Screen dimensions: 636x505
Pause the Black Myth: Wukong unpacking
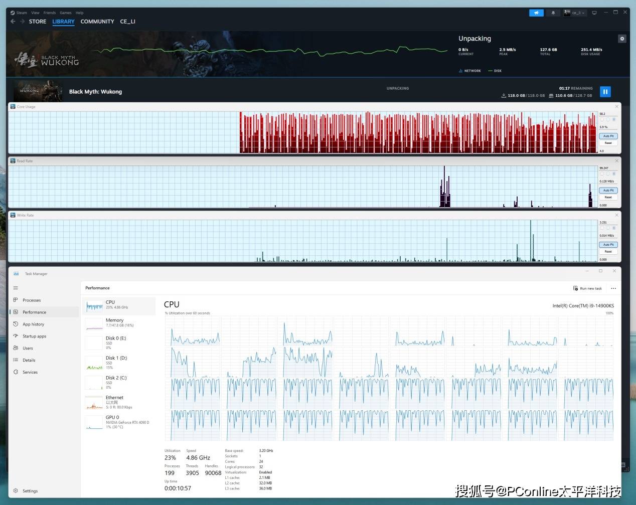[x=605, y=92]
